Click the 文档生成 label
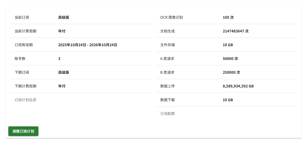This screenshot has width=308, height=144. pyautogui.click(x=168, y=31)
